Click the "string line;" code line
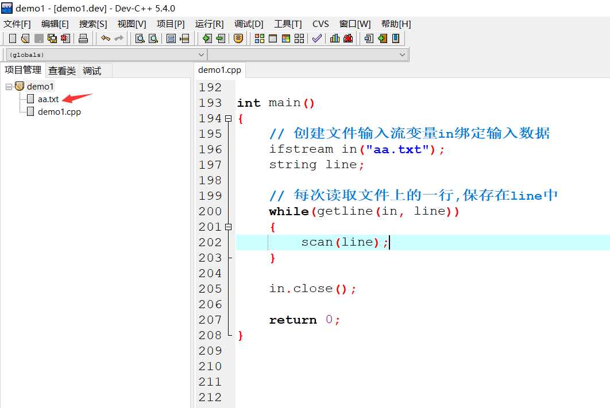Viewport: 610px width, 408px height. coord(316,165)
